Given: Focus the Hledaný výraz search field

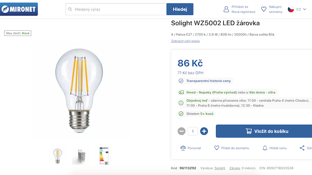Looking at the screenshot, I should click(x=116, y=9).
